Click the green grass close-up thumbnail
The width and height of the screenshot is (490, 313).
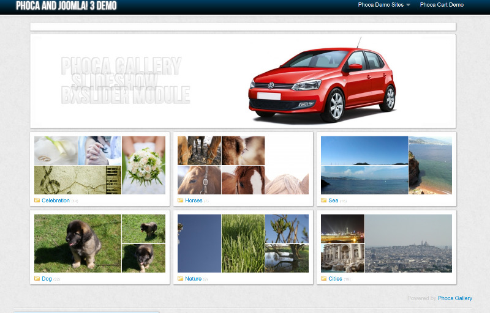(243, 243)
